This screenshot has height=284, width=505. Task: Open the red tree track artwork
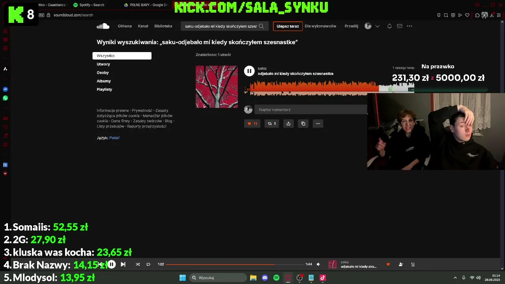pos(217,87)
